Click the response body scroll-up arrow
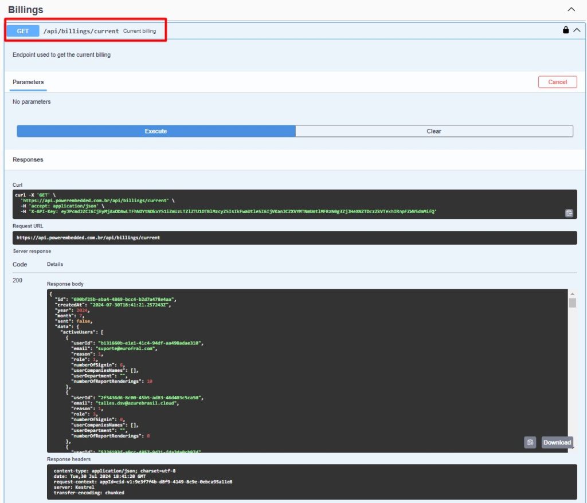This screenshot has height=503, width=587. click(x=572, y=293)
